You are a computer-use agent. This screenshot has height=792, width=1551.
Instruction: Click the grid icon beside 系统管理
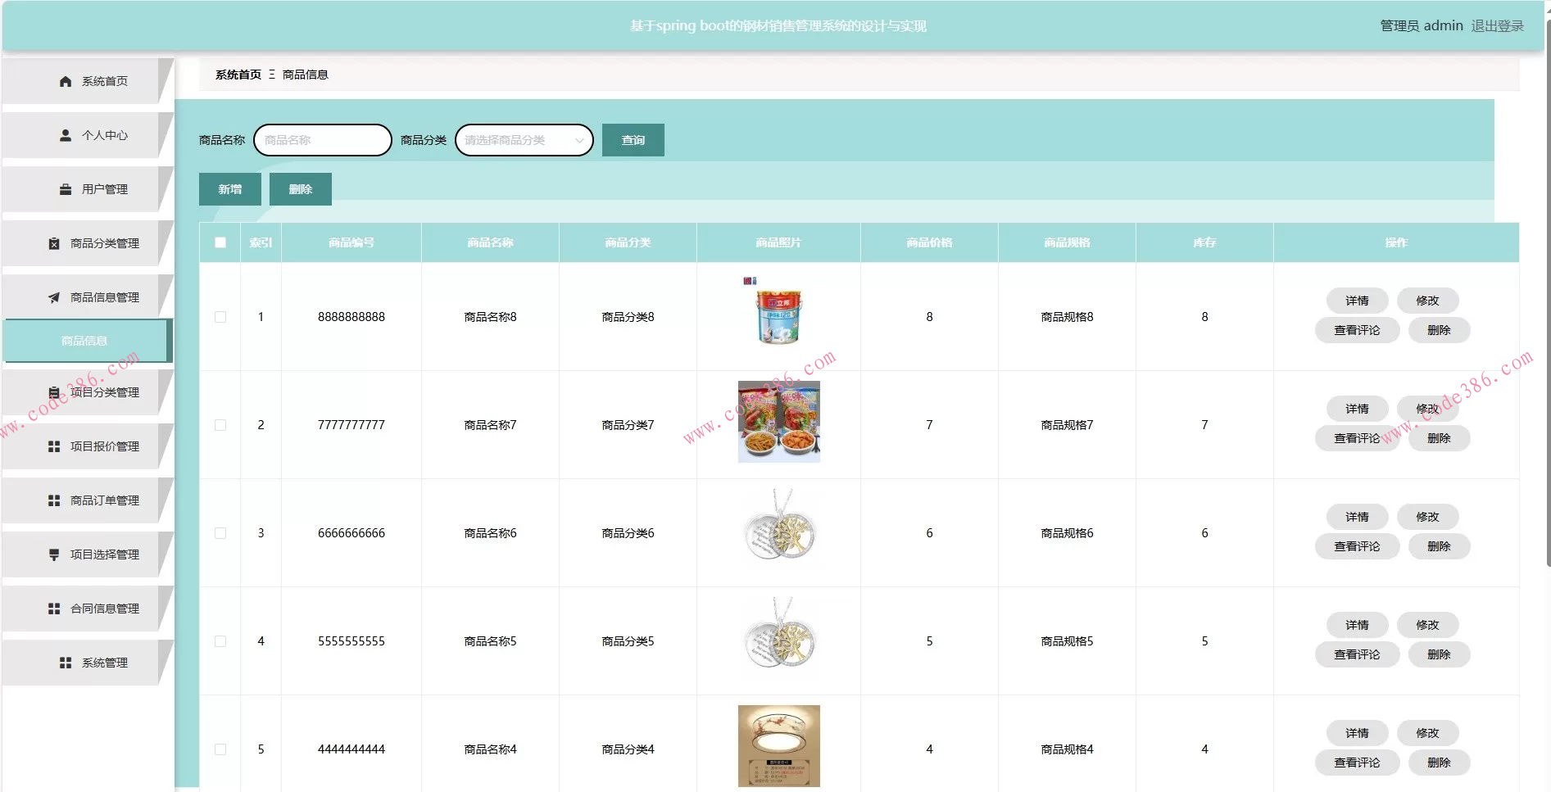pos(66,663)
